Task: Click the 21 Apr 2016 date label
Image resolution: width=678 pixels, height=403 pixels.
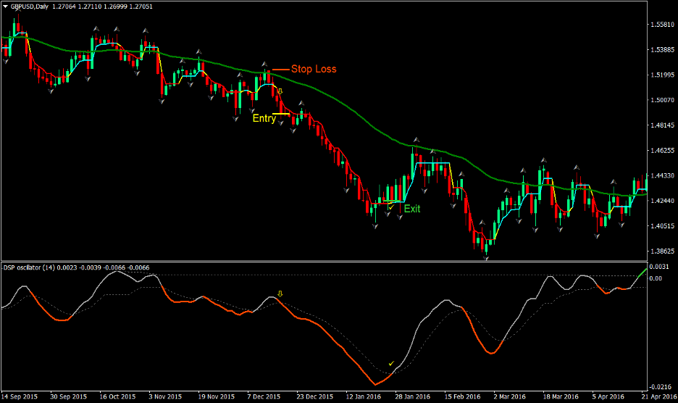Action: pyautogui.click(x=659, y=396)
